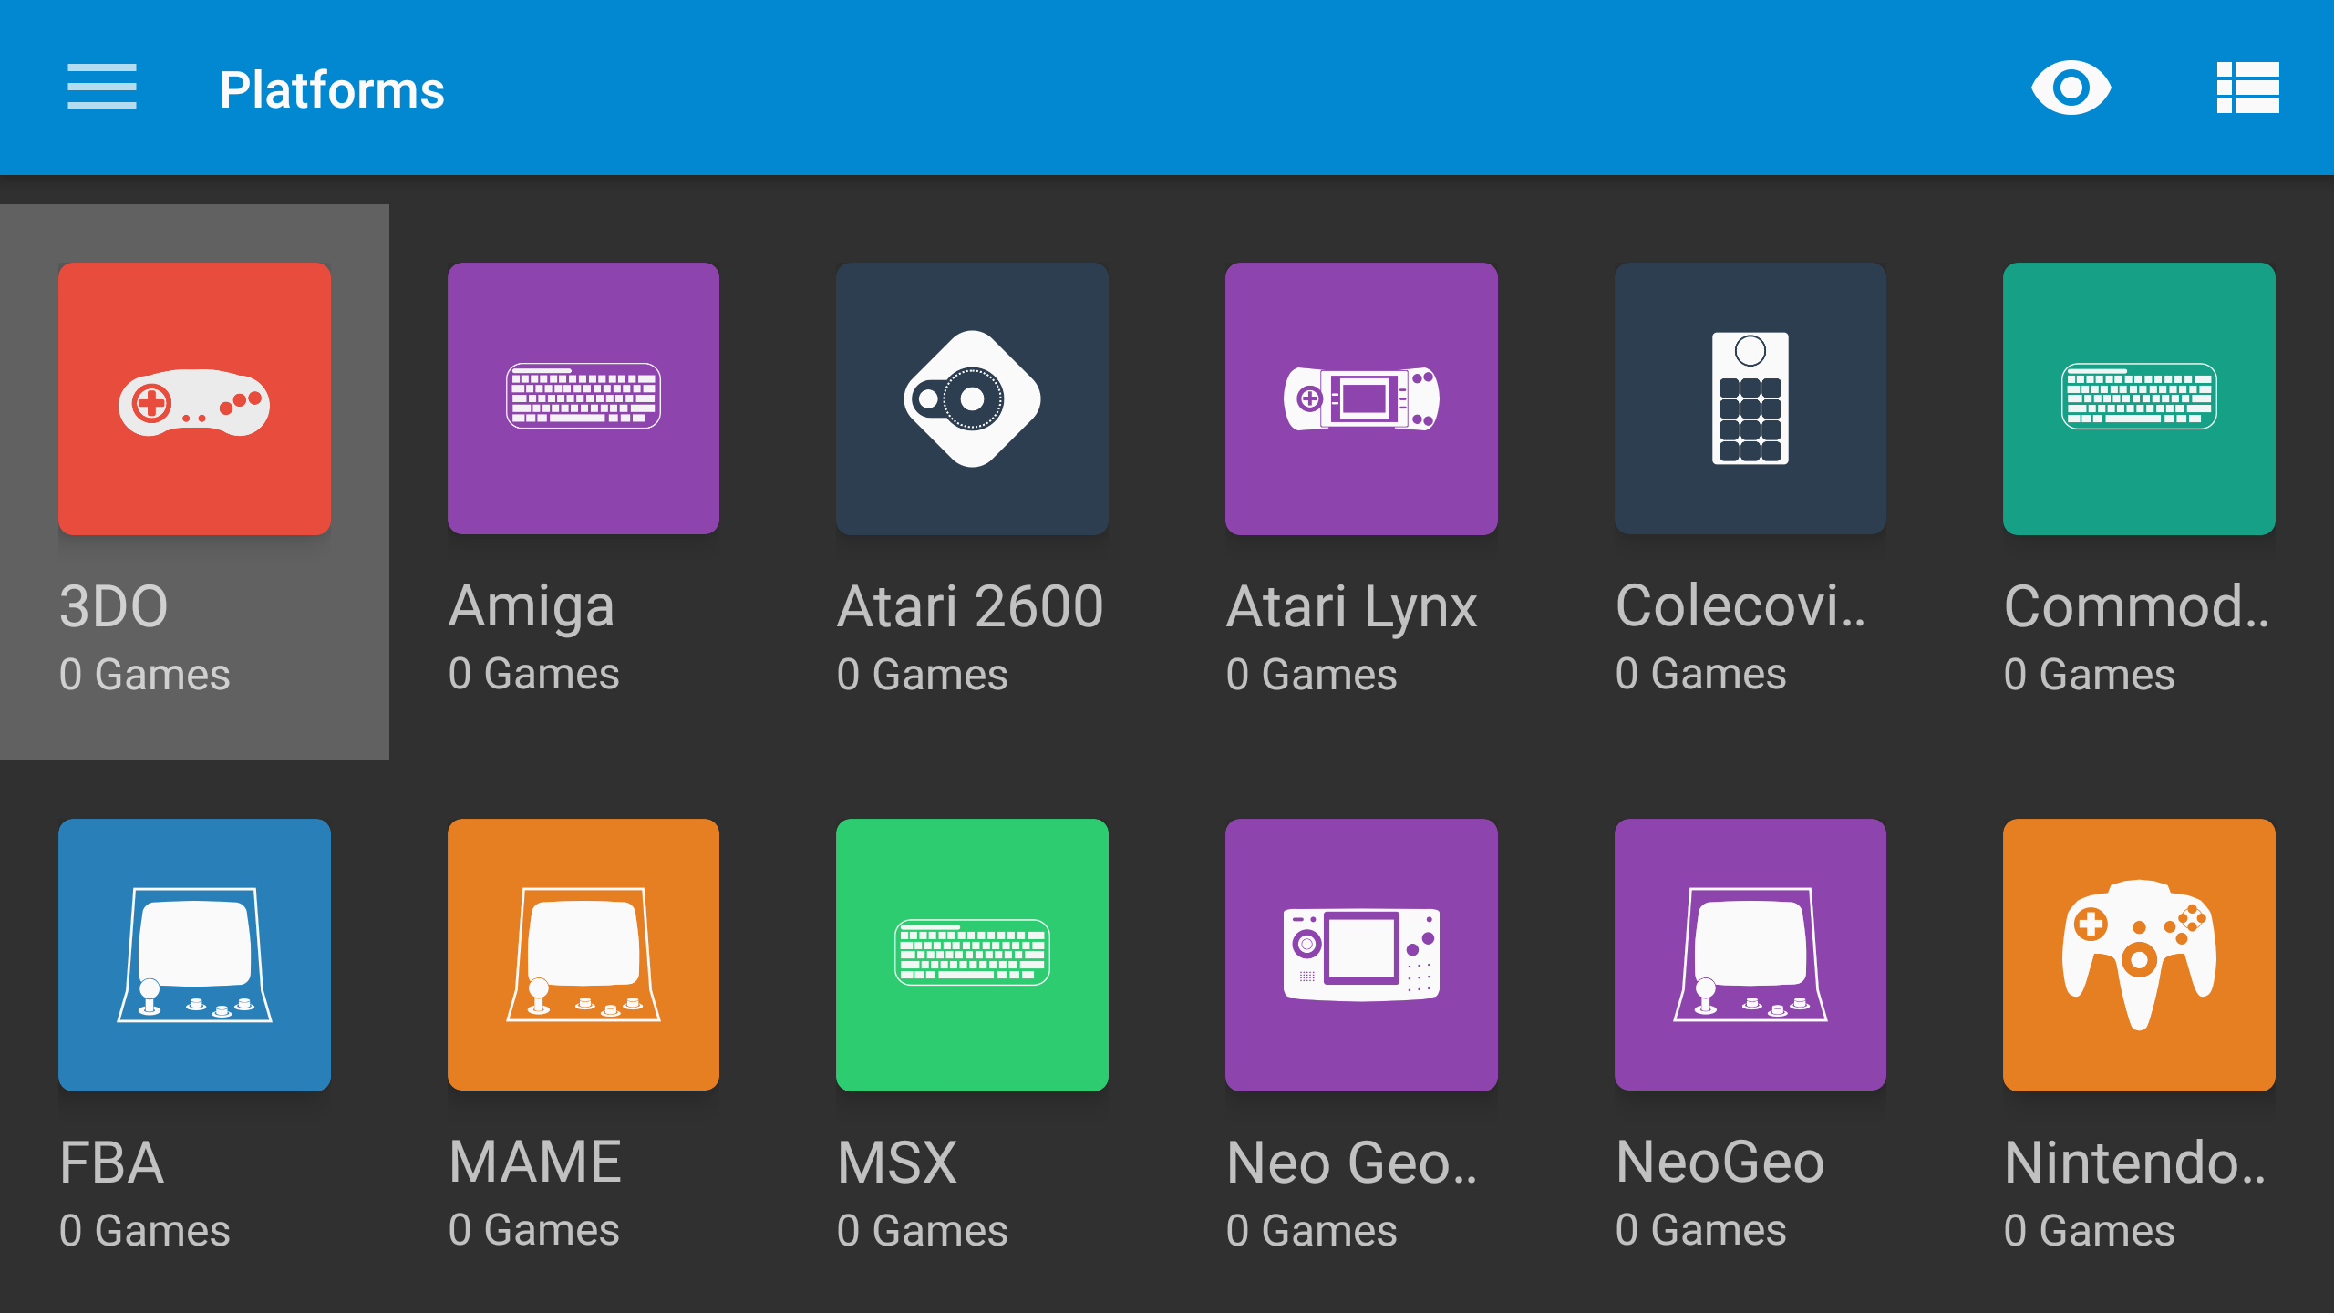Open the red 3DO controller icon

194,398
